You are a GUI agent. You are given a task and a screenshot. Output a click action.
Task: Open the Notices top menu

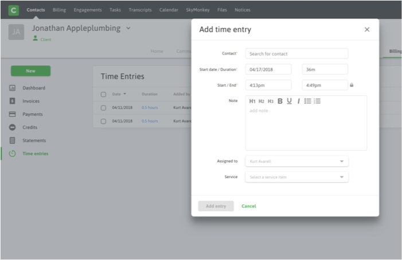pos(242,10)
